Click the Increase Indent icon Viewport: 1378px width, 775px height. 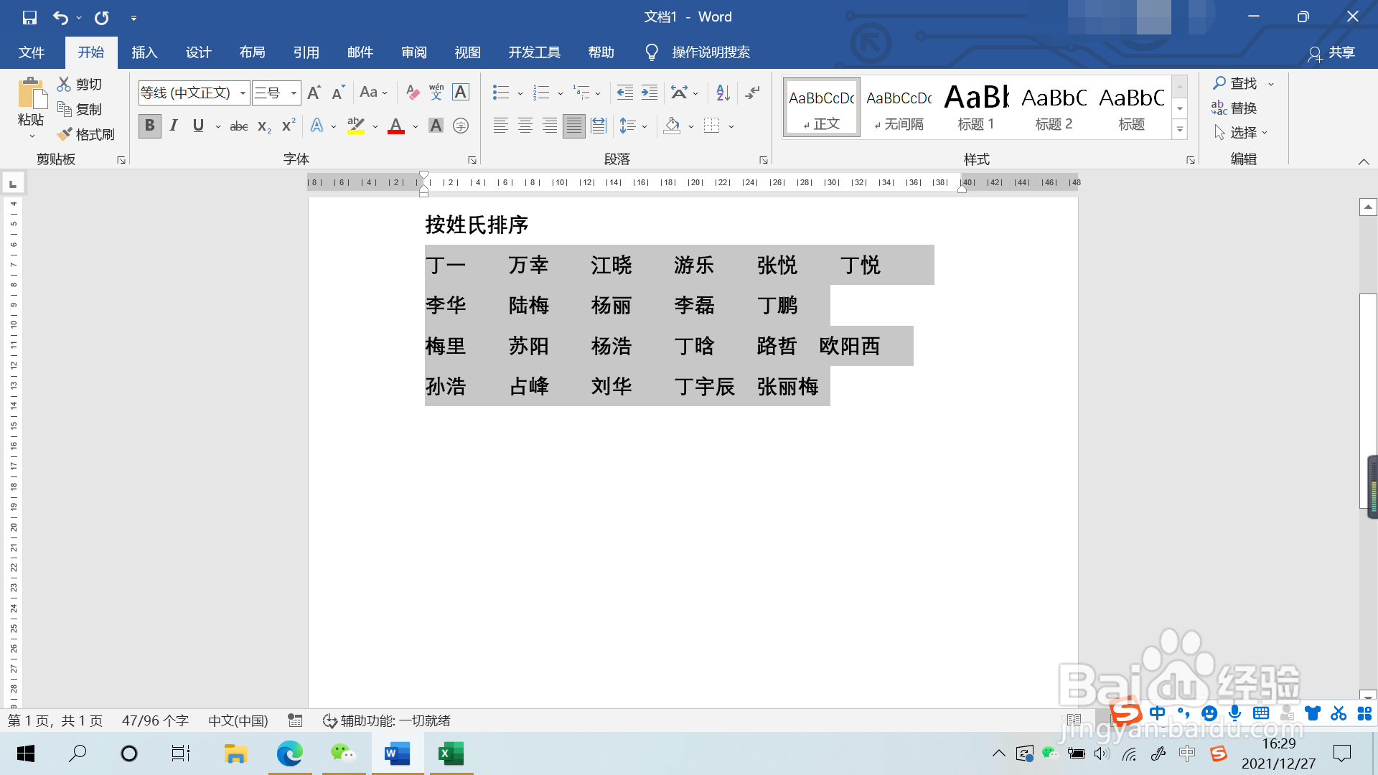650,93
